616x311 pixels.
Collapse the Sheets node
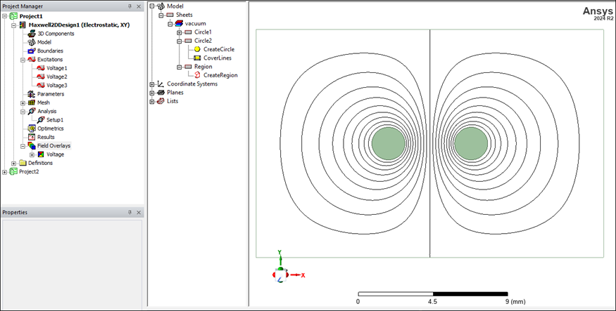pyautogui.click(x=161, y=15)
